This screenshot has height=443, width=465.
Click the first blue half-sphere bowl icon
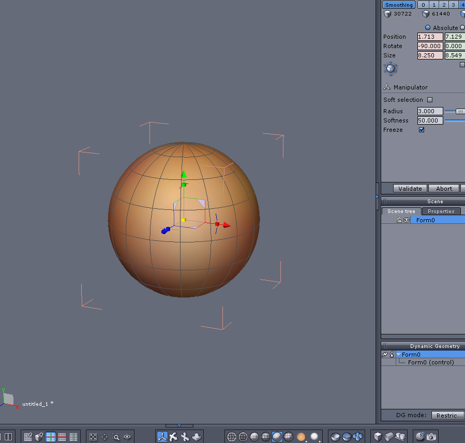pos(335,437)
